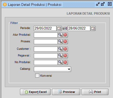Clear the Customer field using red X

[65, 49]
